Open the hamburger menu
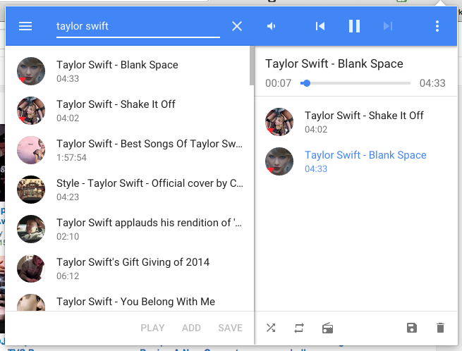Screen dimensions: 462x351 [x=25, y=26]
